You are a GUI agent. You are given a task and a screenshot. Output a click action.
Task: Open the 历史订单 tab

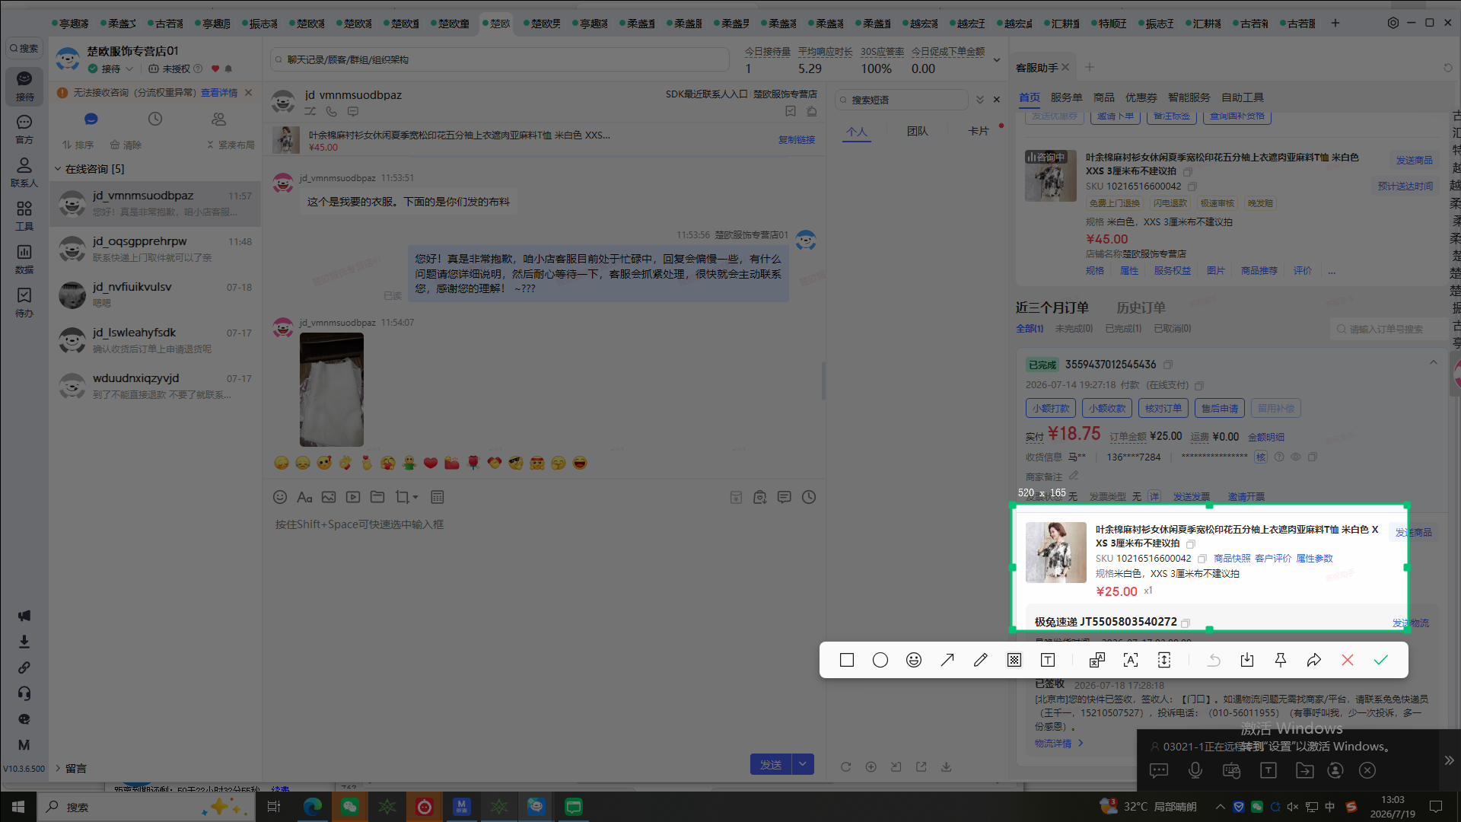(x=1141, y=307)
